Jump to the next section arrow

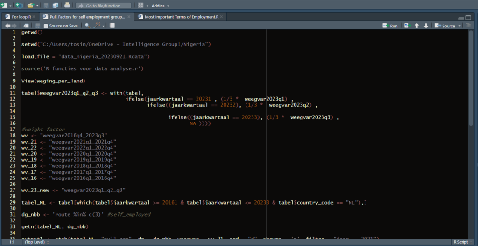click(x=426, y=26)
